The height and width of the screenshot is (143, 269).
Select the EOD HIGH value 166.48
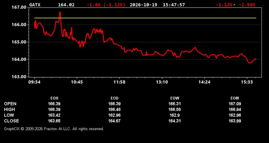click(114, 109)
